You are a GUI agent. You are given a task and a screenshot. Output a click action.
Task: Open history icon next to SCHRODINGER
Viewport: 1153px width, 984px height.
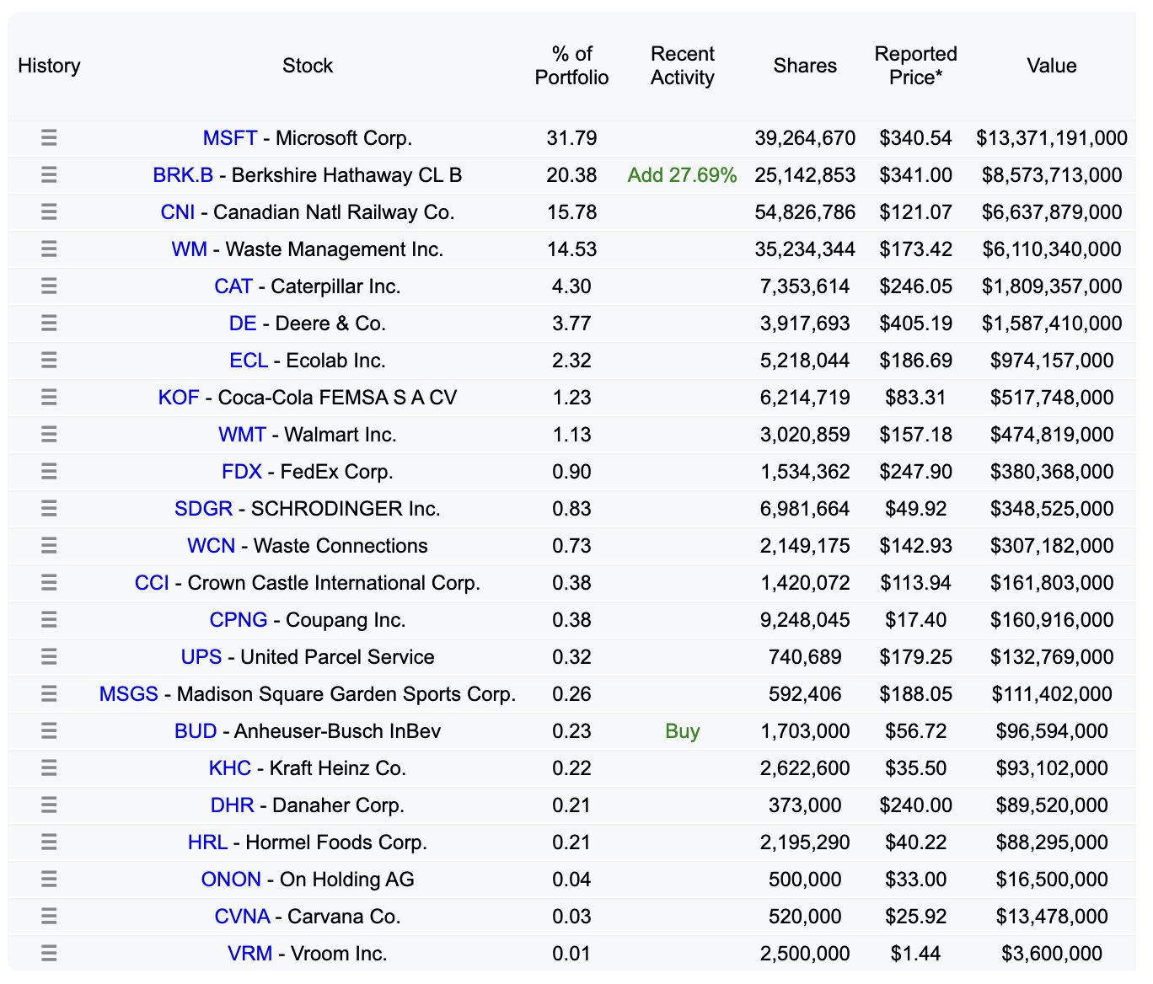pos(49,509)
